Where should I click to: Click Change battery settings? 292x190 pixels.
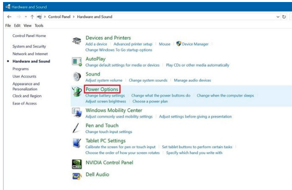click(105, 96)
